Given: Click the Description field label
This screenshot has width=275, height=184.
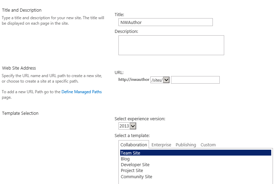Looking at the screenshot, I should click(126, 31).
